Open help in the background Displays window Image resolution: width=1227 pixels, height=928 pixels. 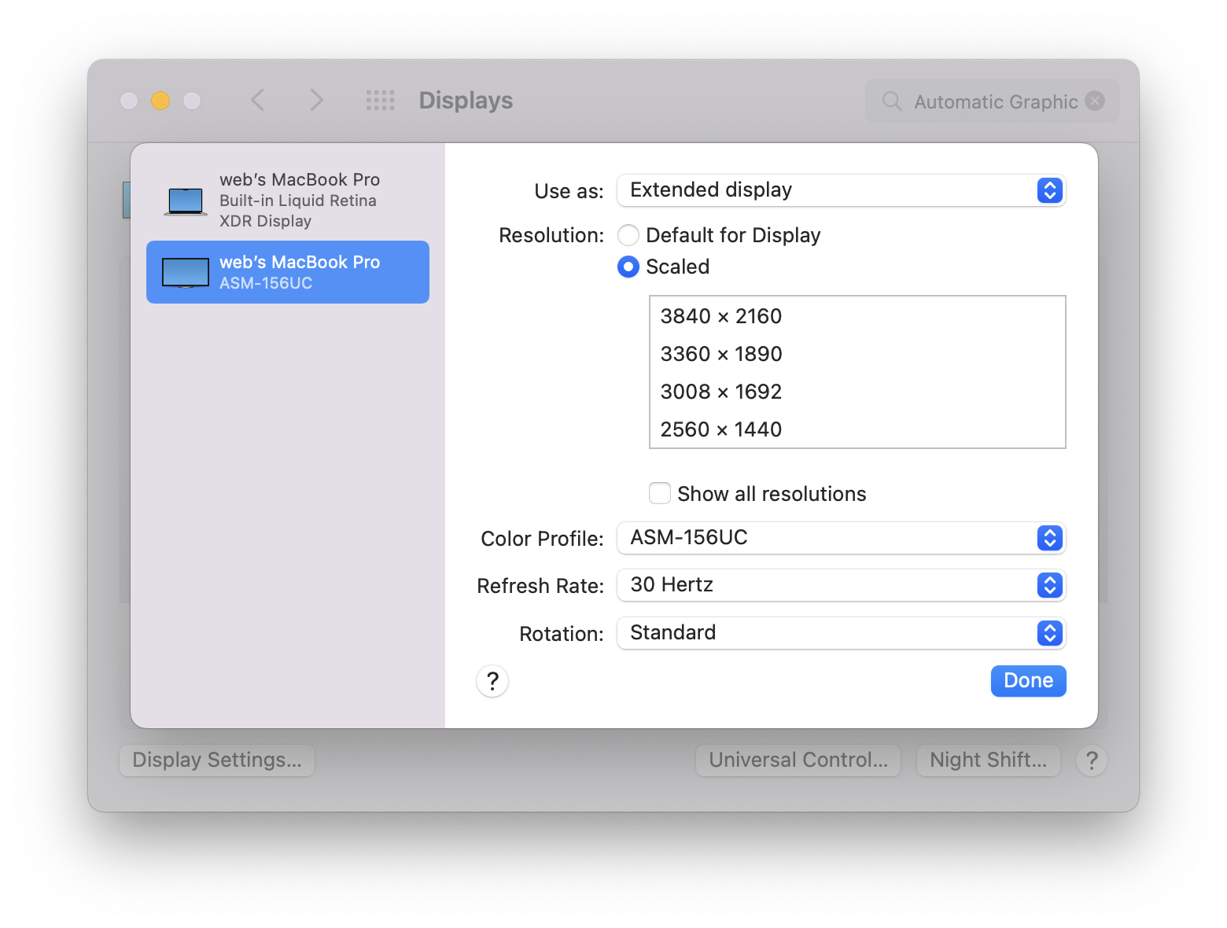tap(1092, 760)
